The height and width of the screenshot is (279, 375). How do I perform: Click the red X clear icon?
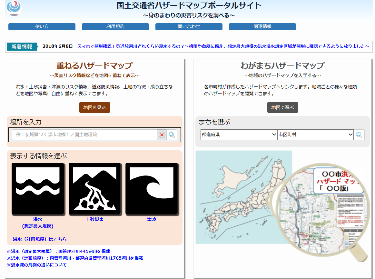162,135
